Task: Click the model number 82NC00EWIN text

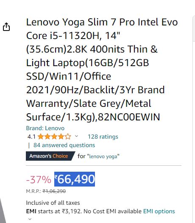Action: tap(129, 117)
